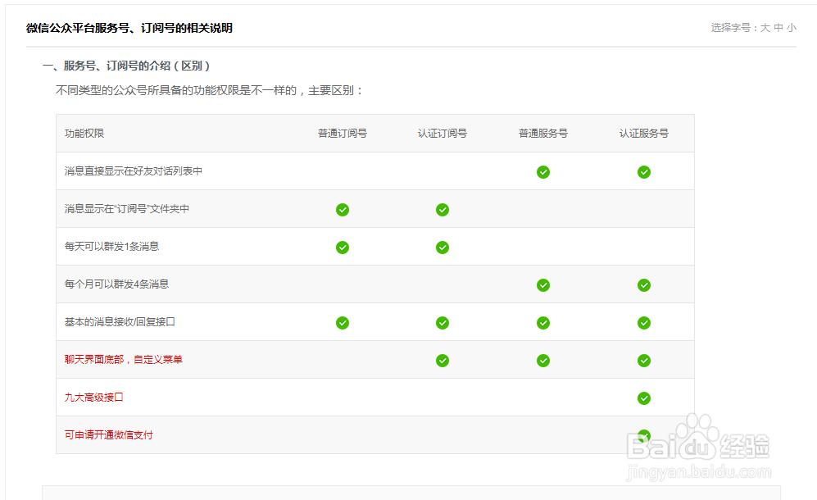
Task: Click the page title 微信公众平台服务号、订阅号的相关说明
Action: tap(129, 28)
